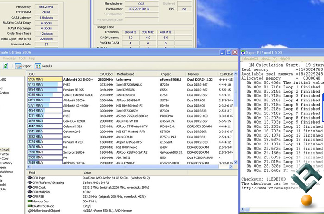Open the Report toolbar button

point(23,66)
